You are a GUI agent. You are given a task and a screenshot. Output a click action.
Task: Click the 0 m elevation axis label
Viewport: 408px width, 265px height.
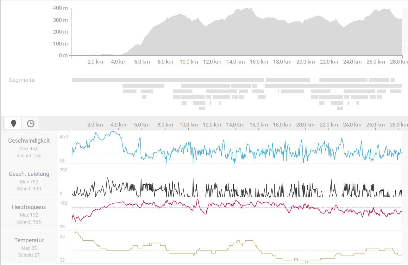[x=63, y=55]
